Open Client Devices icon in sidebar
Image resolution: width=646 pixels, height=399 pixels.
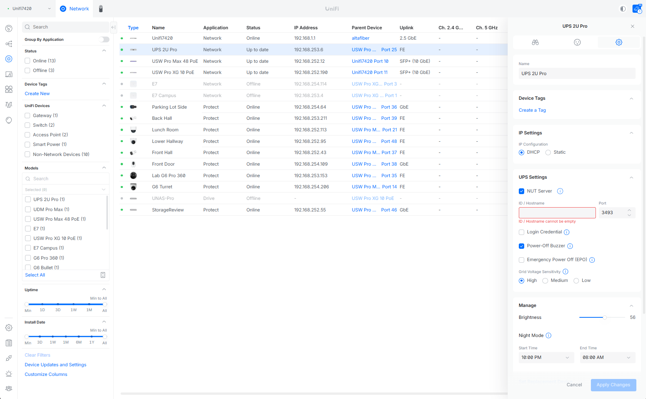[9, 74]
